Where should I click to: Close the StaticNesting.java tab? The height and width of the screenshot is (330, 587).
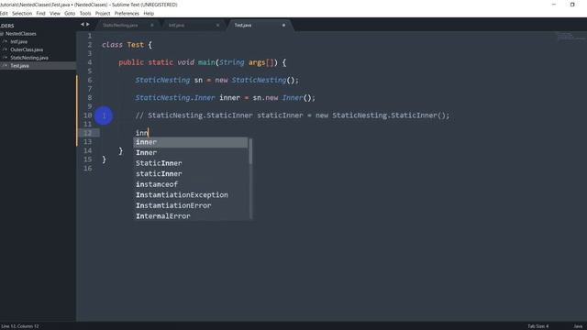point(152,25)
